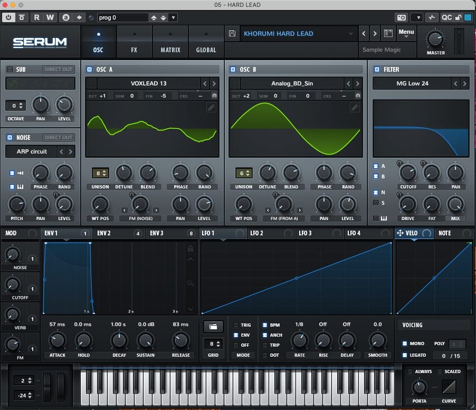This screenshot has width=476, height=410.
Task: Click the OSC A waveform display
Action: (x=152, y=129)
